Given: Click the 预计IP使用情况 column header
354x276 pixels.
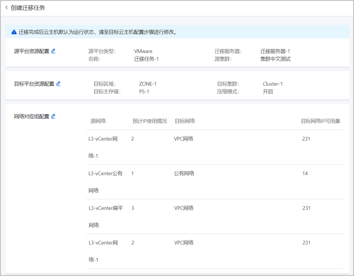Looking at the screenshot, I should [x=150, y=121].
